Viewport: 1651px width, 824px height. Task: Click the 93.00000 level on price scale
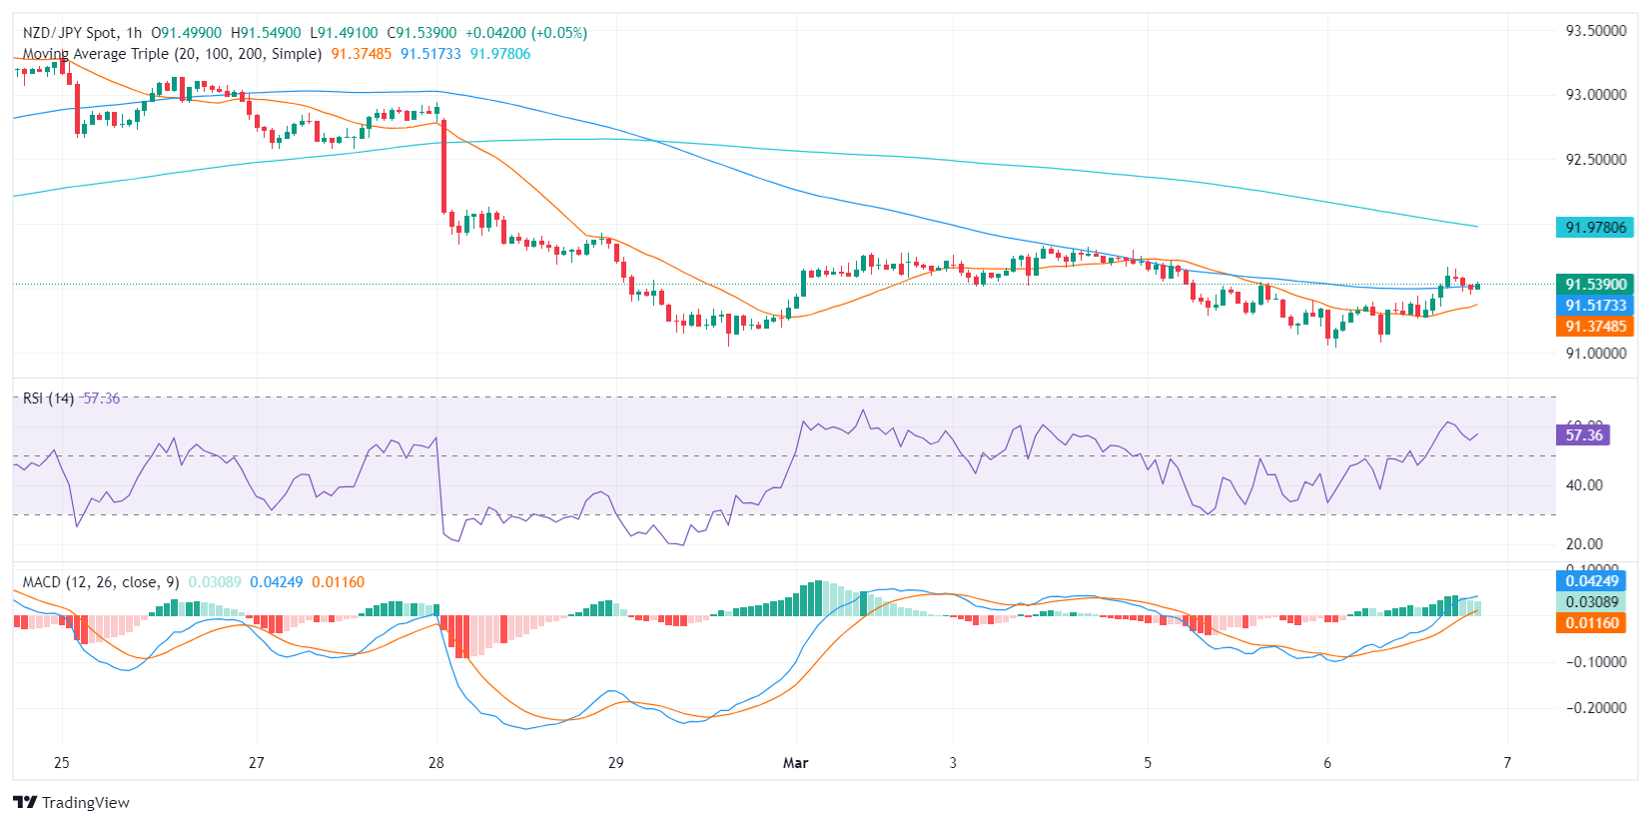[1595, 95]
